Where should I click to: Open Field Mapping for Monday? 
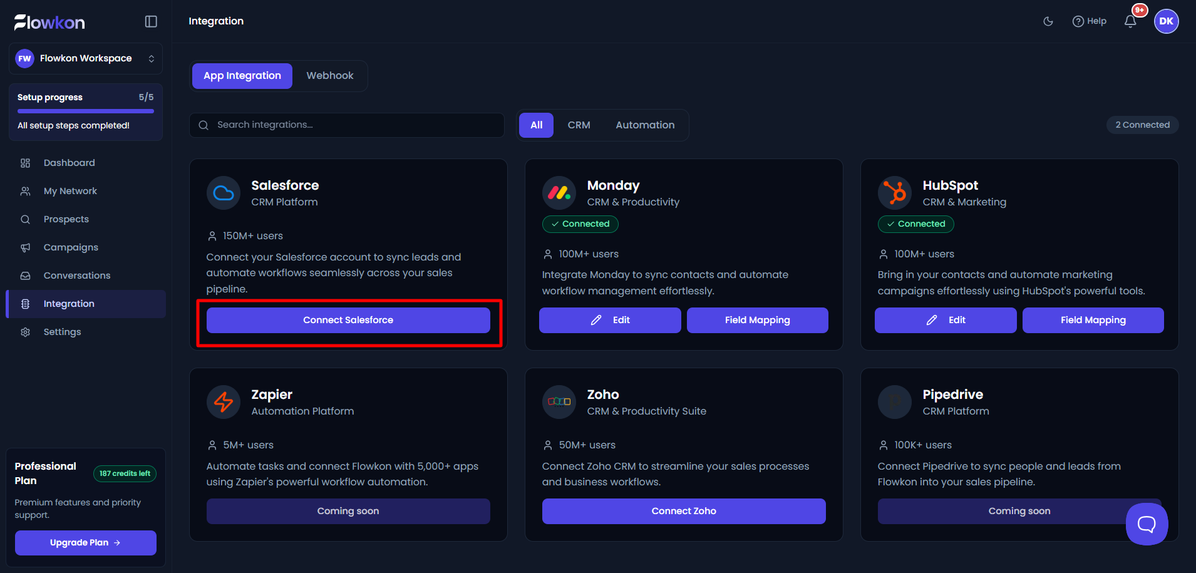[x=758, y=320]
